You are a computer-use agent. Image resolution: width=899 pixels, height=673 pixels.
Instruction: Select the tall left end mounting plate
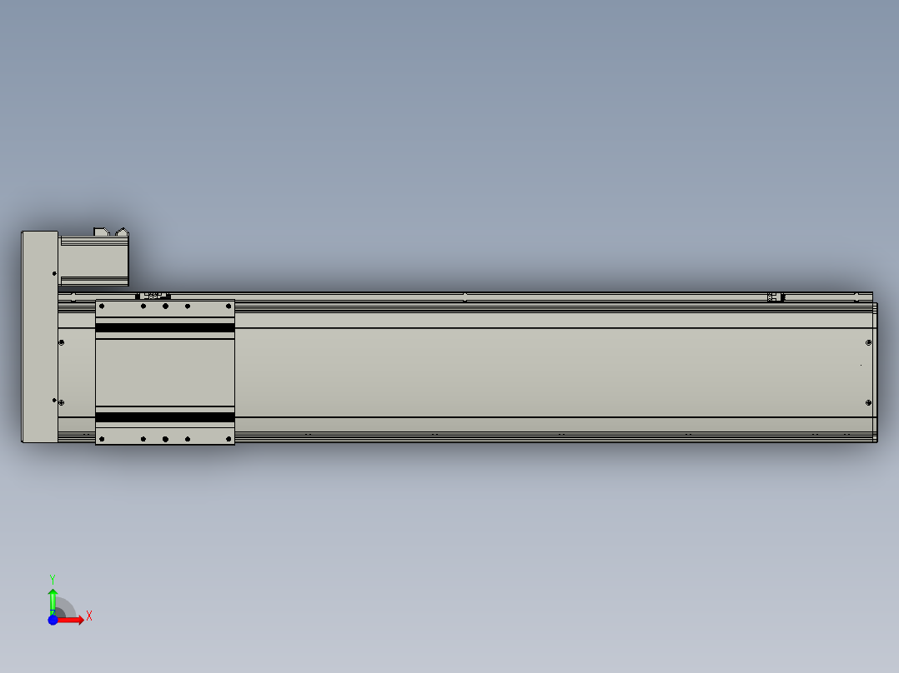pyautogui.click(x=39, y=336)
